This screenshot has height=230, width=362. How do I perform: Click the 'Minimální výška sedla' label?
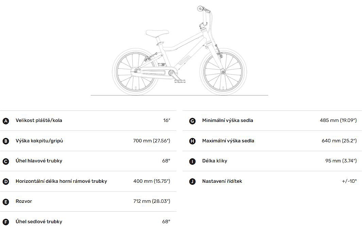pos(227,121)
